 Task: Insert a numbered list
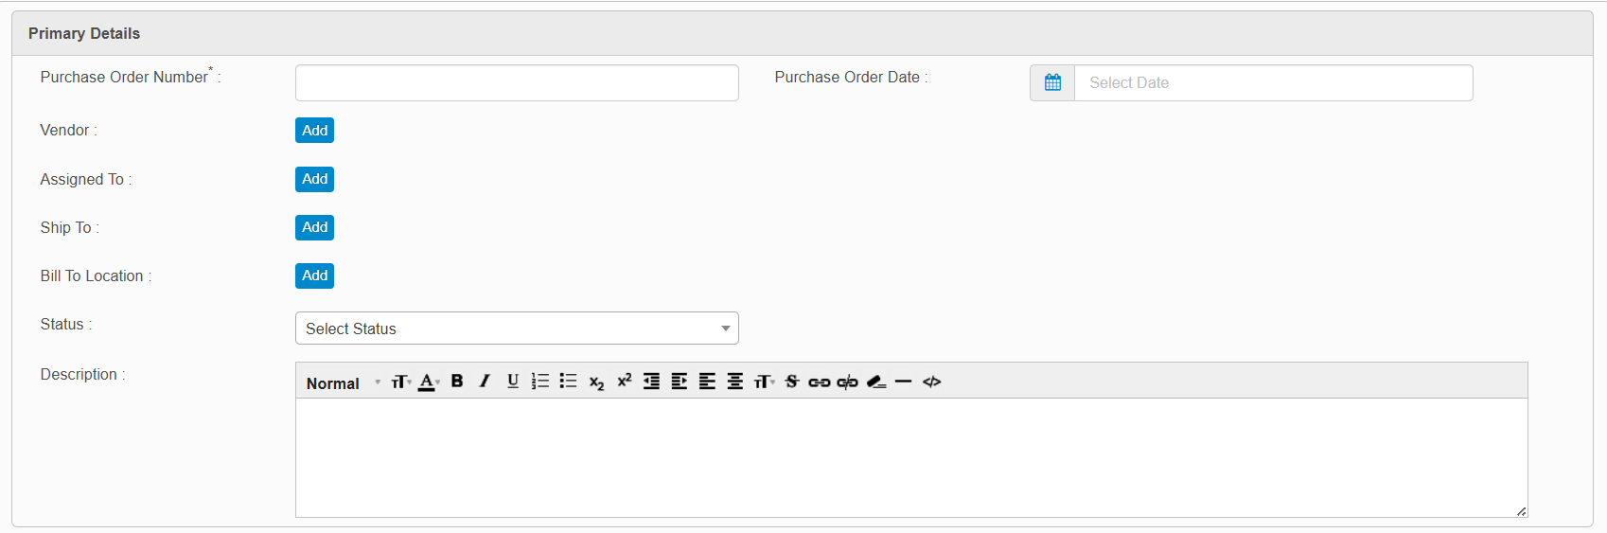point(540,382)
